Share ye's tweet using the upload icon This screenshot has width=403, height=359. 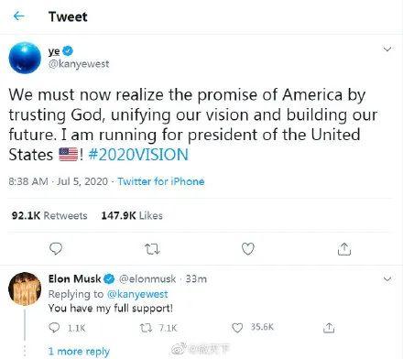(344, 249)
